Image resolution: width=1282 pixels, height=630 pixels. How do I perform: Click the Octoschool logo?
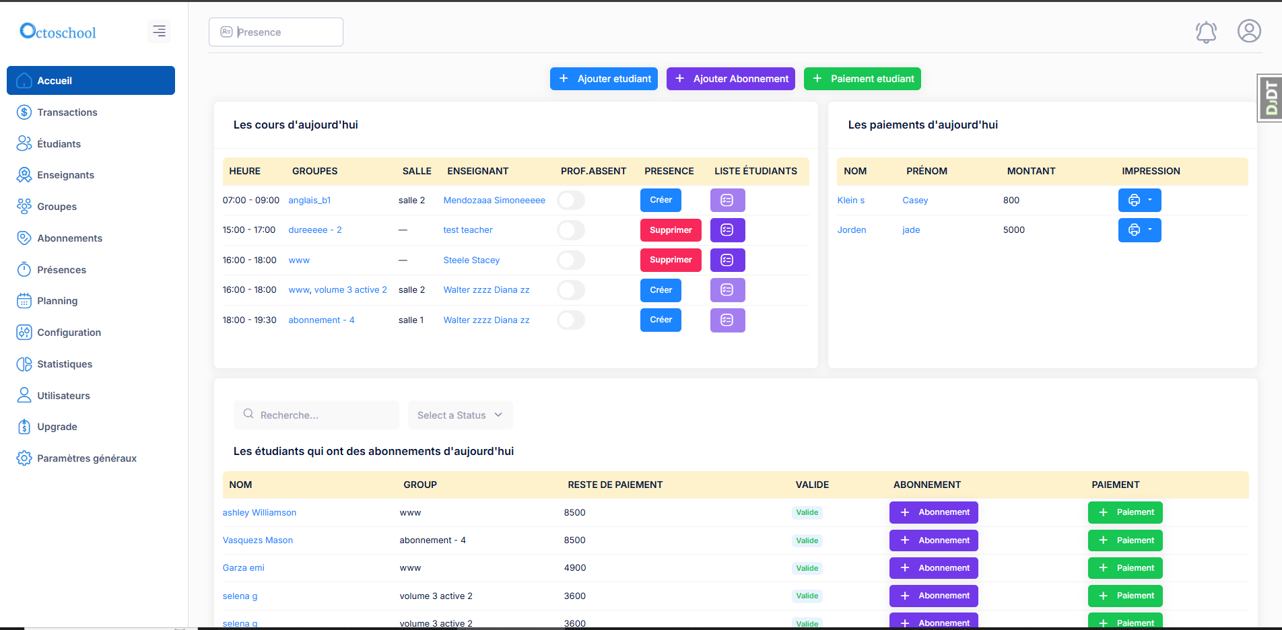[x=59, y=32]
